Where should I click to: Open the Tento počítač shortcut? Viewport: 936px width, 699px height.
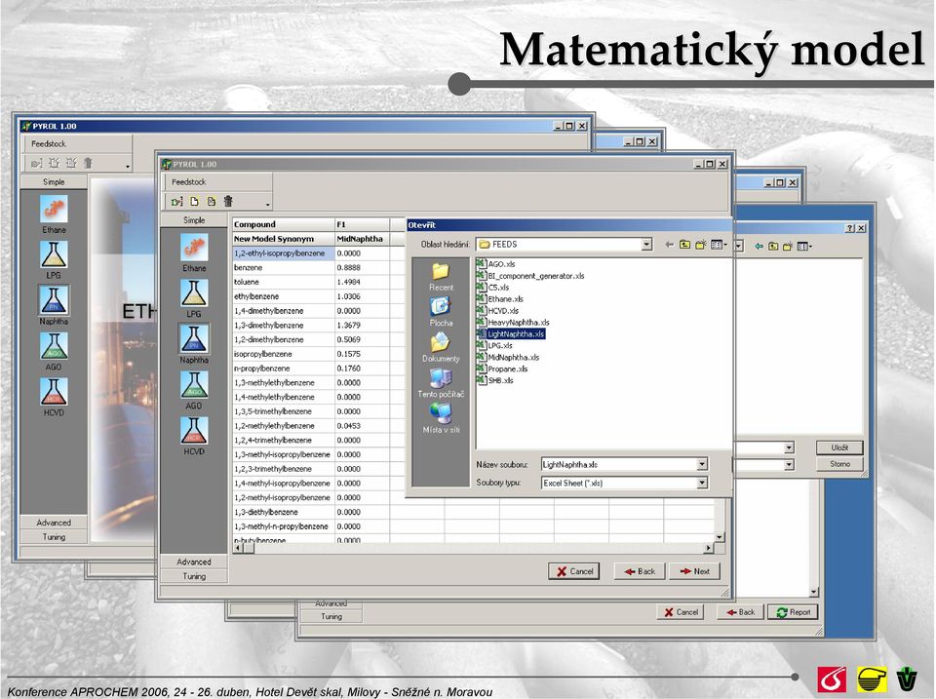[441, 384]
